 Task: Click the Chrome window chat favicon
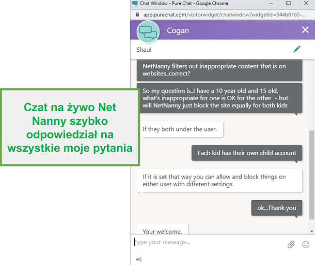[x=135, y=3]
